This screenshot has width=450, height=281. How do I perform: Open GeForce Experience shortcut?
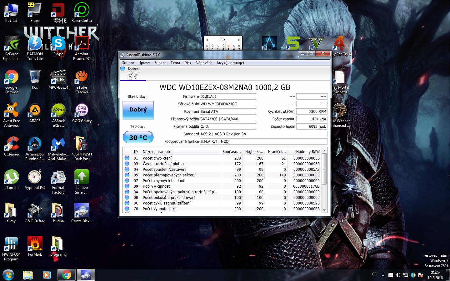tap(12, 48)
